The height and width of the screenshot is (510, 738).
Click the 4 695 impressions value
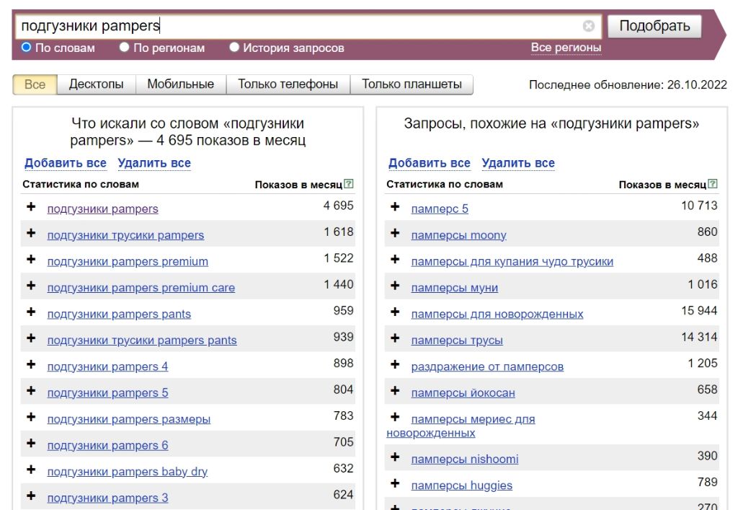339,206
